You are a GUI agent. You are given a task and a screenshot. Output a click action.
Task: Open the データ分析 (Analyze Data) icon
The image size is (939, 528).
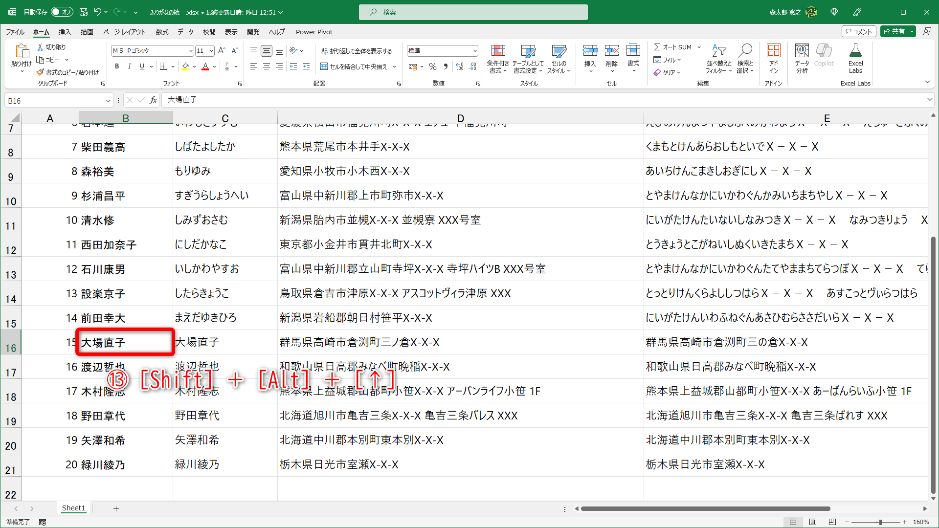pos(801,59)
